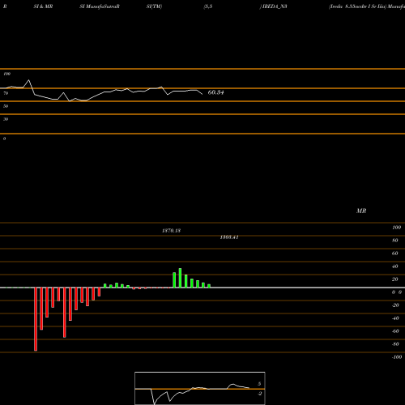This screenshot has width=405, height=405.
Task: Click the 5 label in the mini chart
Action: (x=259, y=384)
